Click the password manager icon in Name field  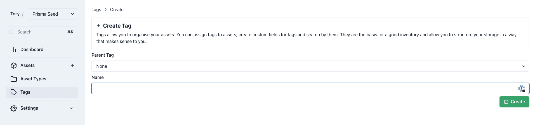pyautogui.click(x=522, y=89)
